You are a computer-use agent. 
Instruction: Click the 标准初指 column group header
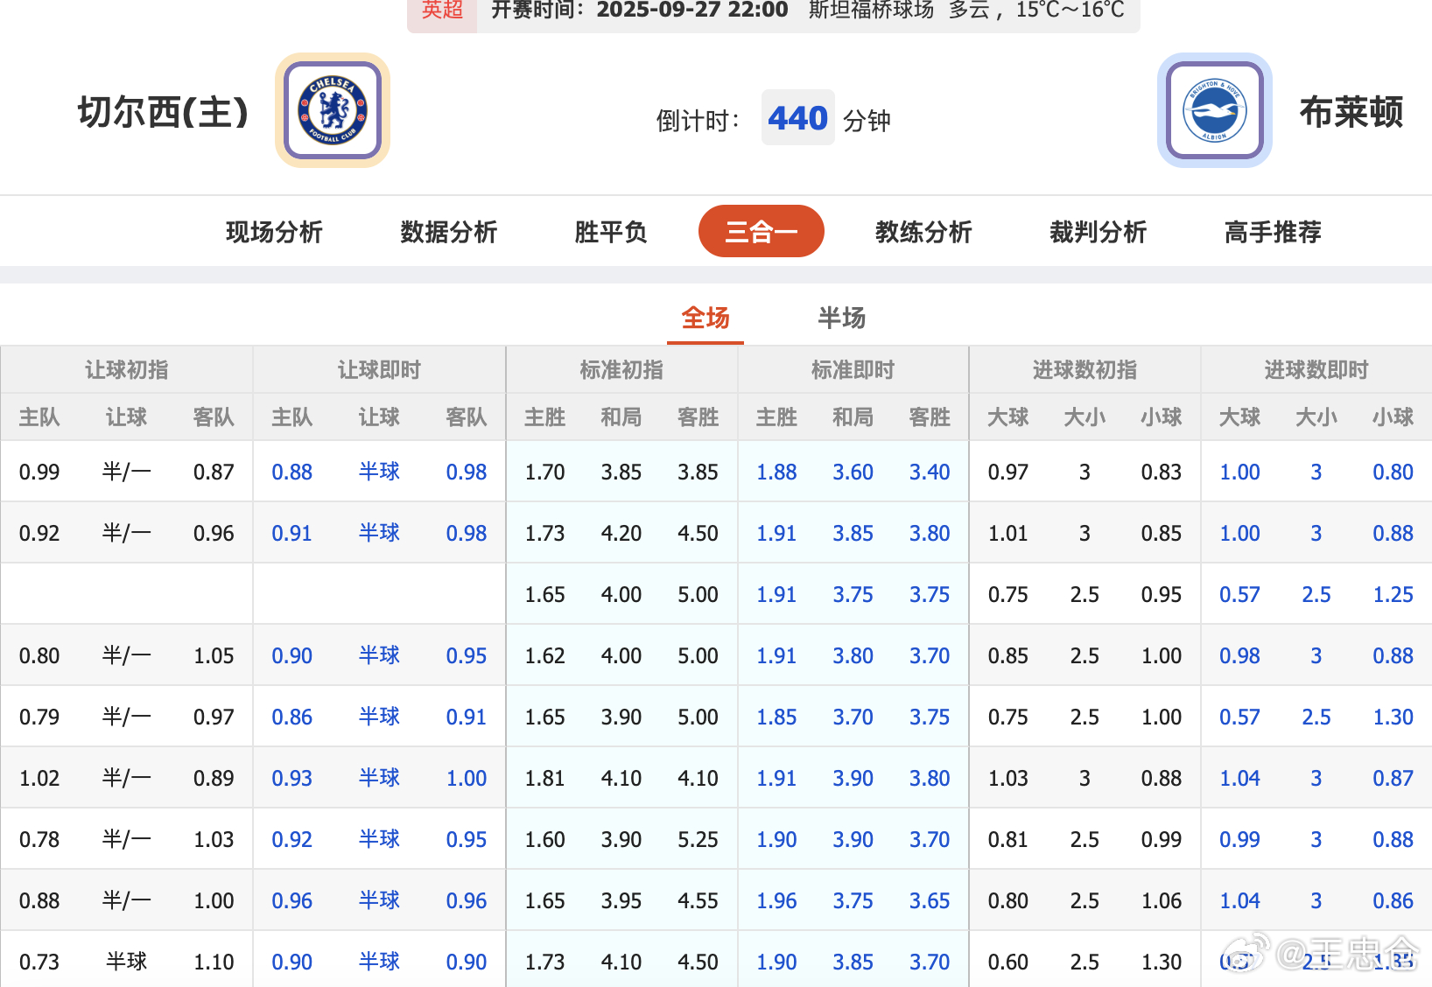pyautogui.click(x=621, y=369)
